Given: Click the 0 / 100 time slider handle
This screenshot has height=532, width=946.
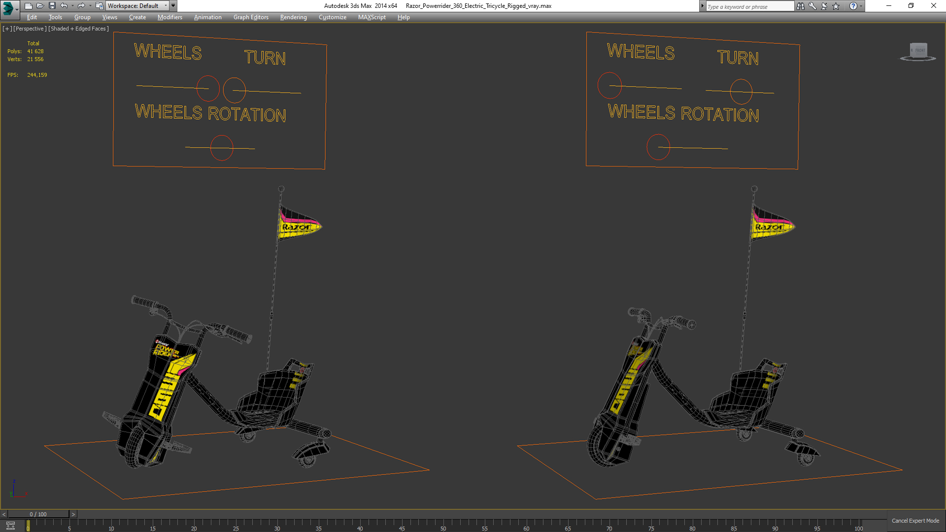Looking at the screenshot, I should tap(38, 514).
